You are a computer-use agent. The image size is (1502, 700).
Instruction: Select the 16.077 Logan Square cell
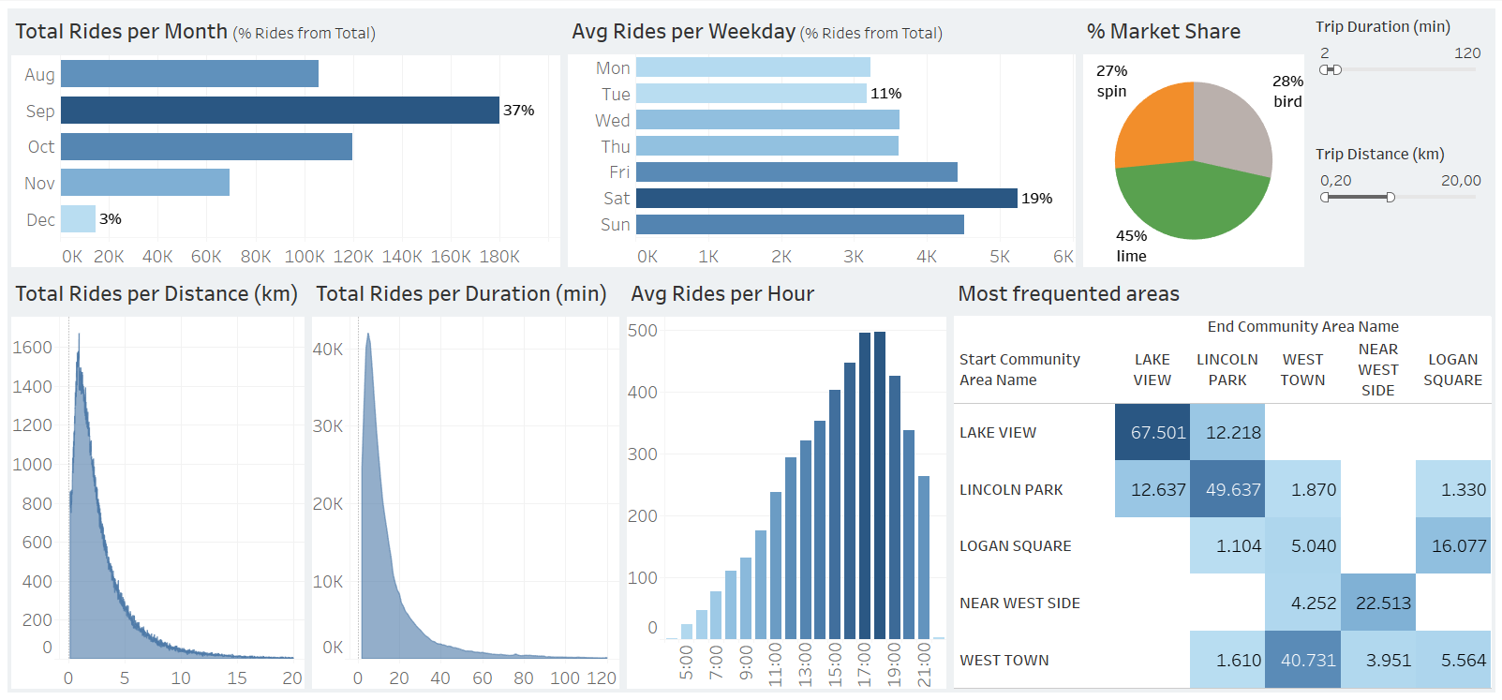pyautogui.click(x=1452, y=546)
